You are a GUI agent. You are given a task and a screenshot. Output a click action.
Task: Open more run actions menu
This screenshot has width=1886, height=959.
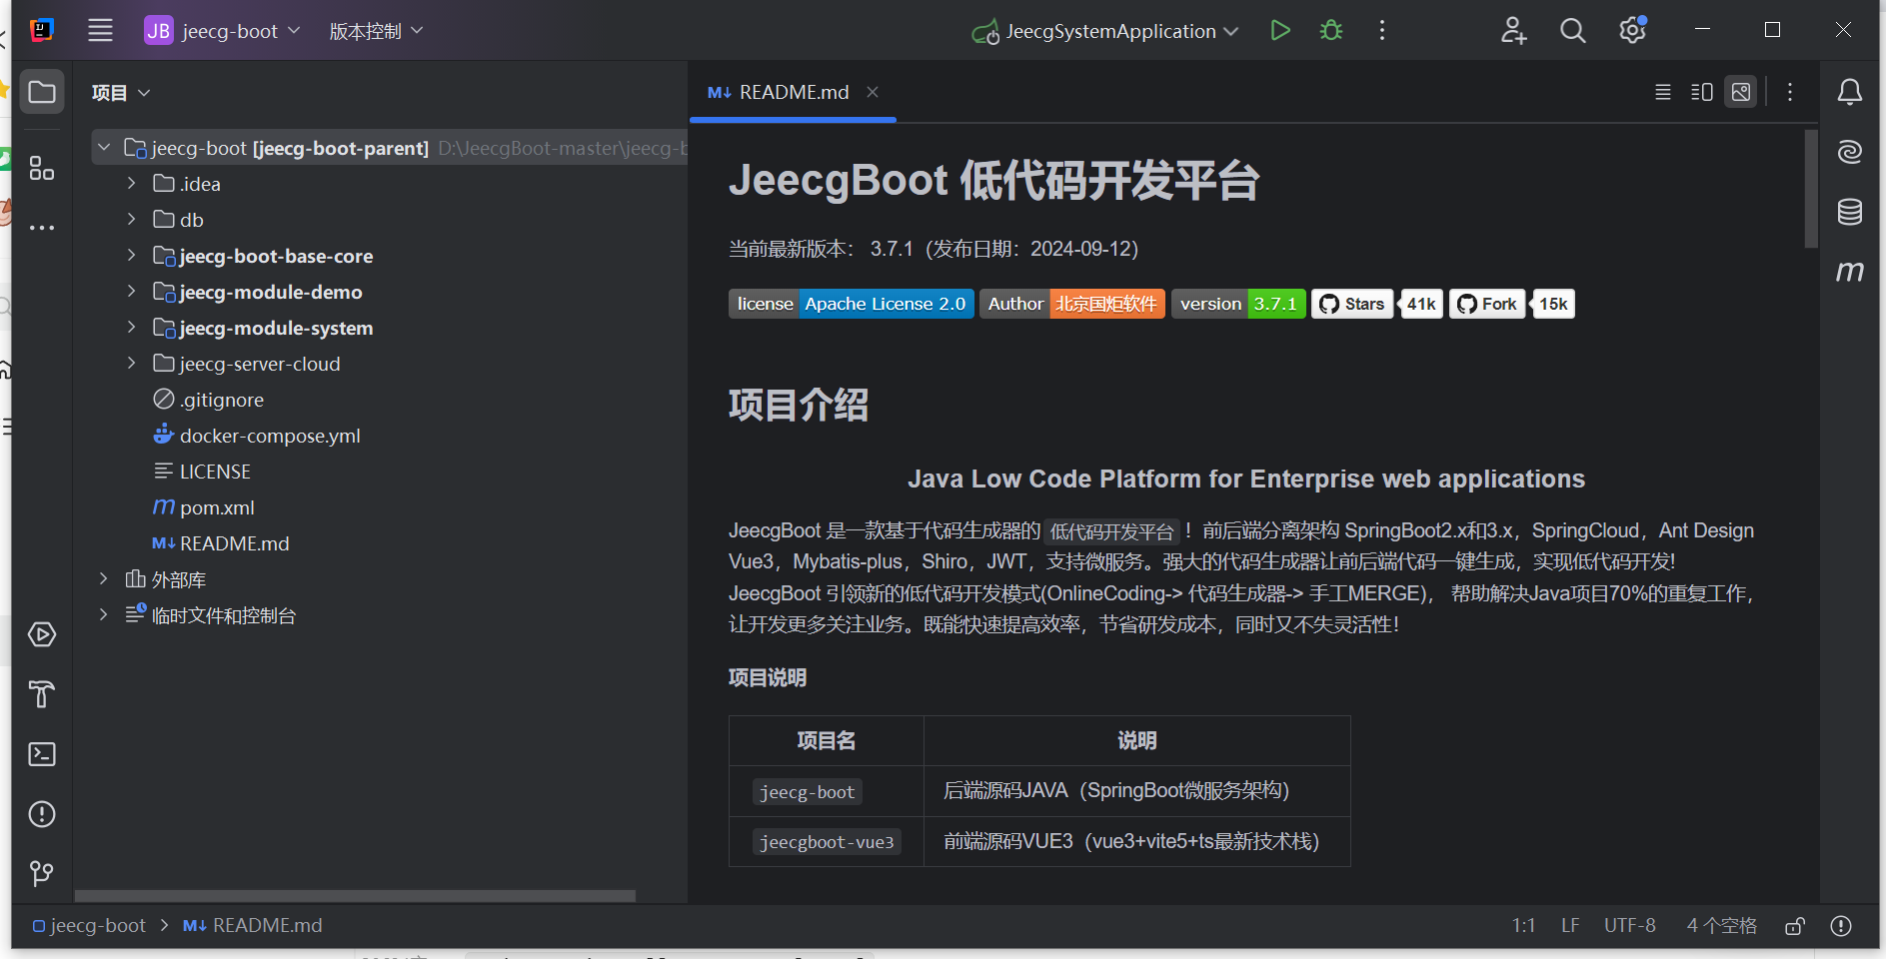coord(1382,31)
